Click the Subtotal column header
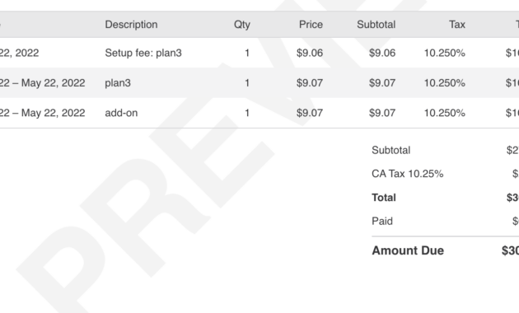Screen dimensions: 519x313 pyautogui.click(x=376, y=25)
